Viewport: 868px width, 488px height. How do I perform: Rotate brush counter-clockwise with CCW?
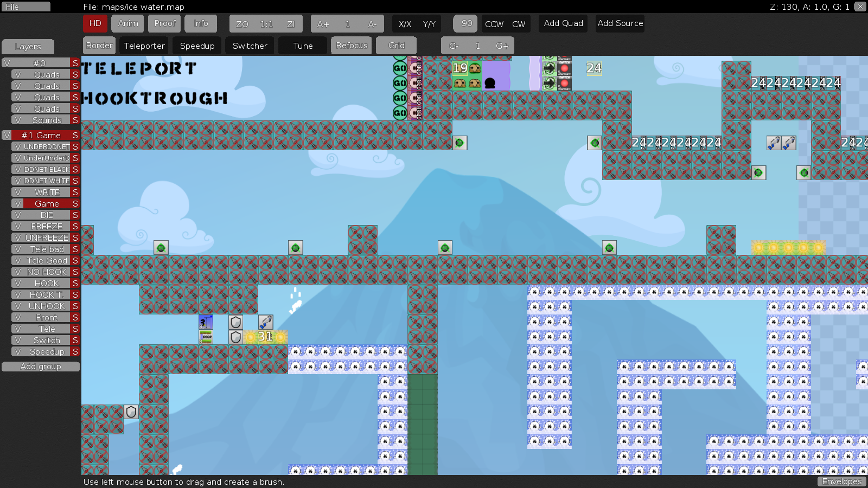click(494, 24)
